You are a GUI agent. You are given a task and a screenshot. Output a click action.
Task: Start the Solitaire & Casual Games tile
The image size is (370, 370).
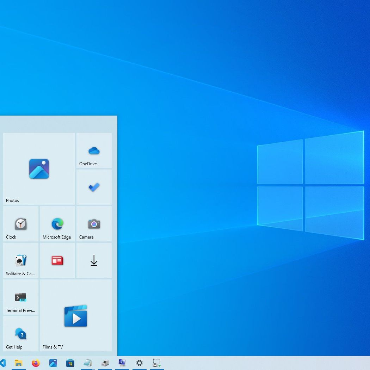click(21, 260)
